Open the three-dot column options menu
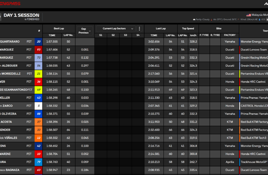268x175 pixels. [x=140, y=28]
